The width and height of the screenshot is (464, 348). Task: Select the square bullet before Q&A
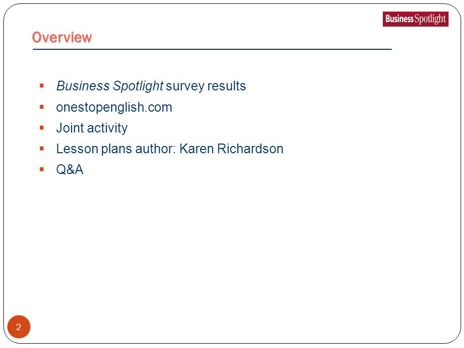coord(42,169)
